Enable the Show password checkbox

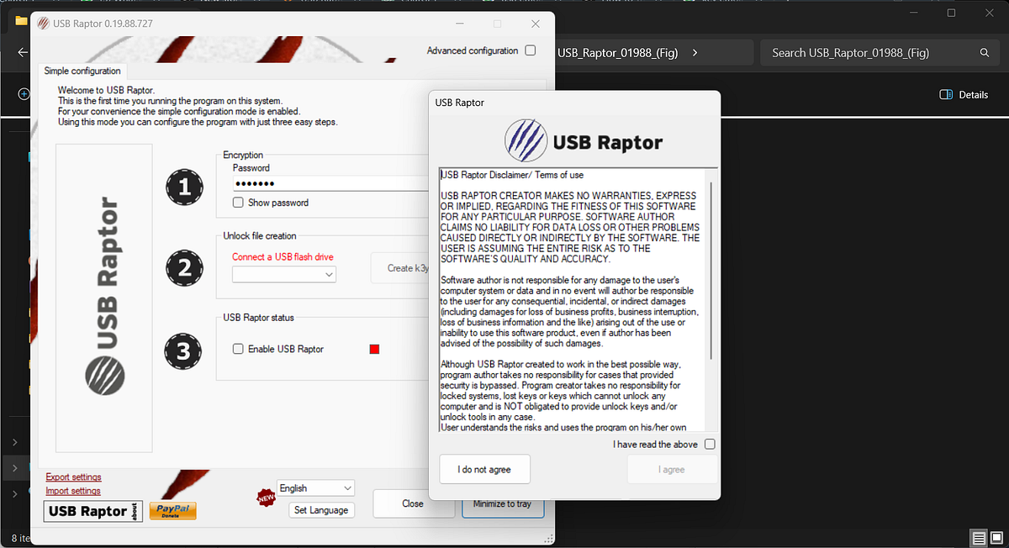tap(237, 202)
